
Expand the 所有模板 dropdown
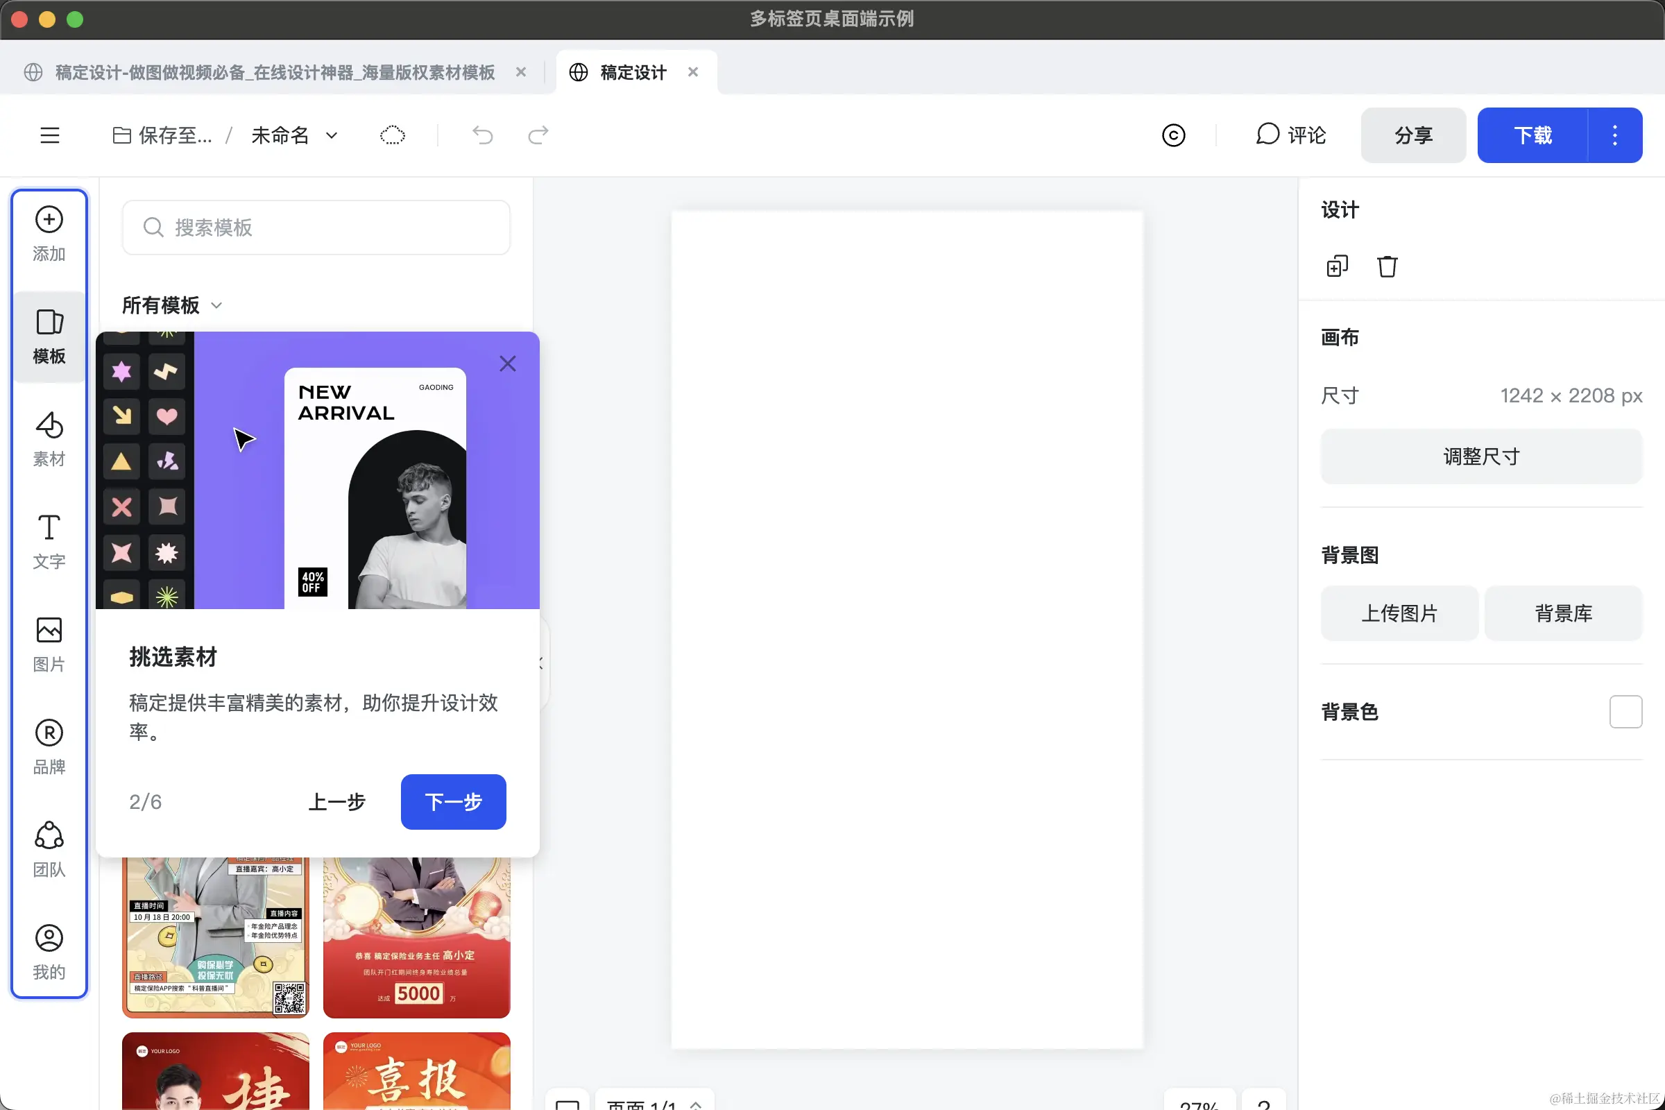(x=172, y=305)
